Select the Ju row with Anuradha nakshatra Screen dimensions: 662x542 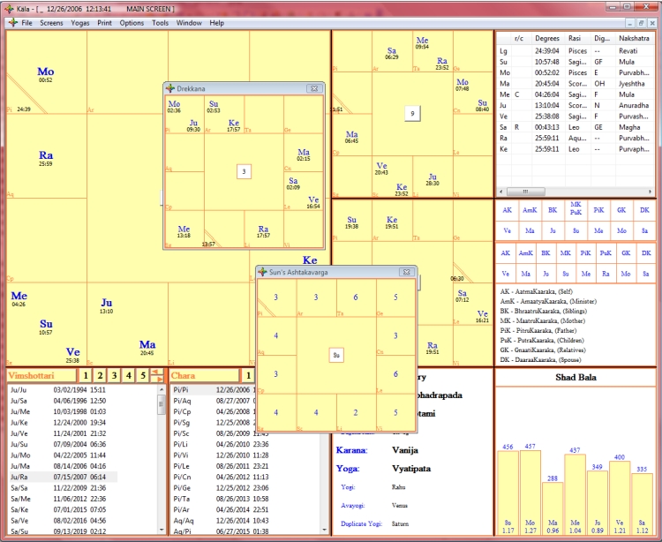(x=575, y=106)
